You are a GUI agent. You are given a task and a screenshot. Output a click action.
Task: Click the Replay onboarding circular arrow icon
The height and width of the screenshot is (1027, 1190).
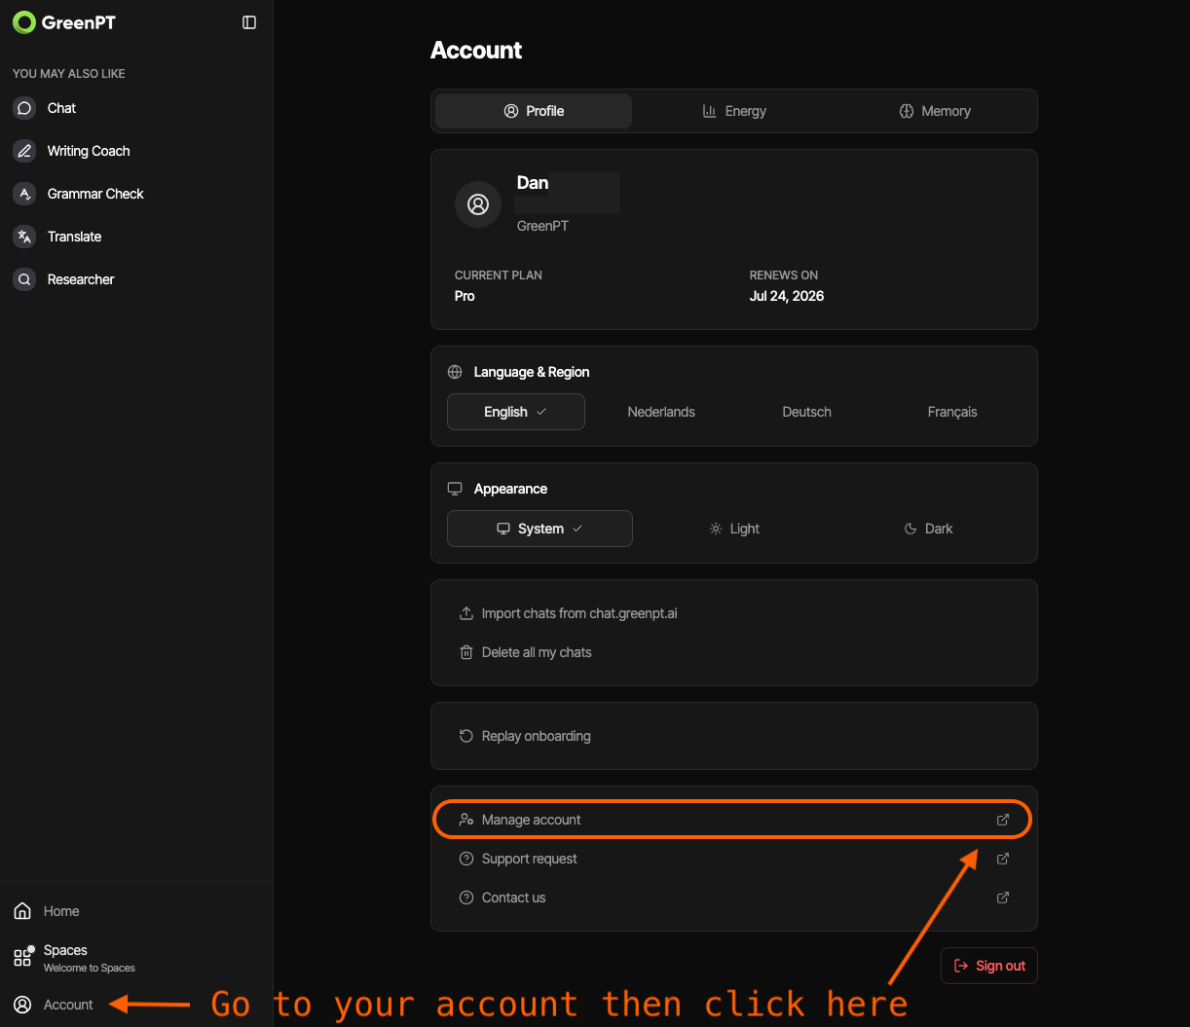[x=466, y=736]
